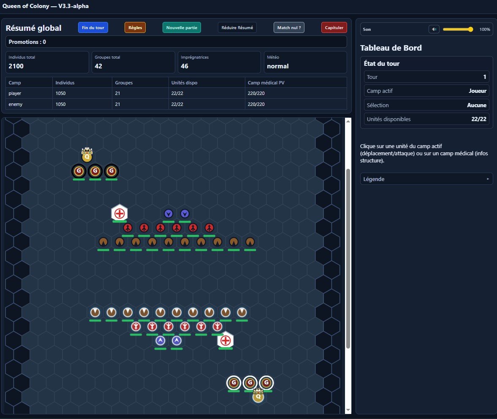Select the left purple upward-arrow unit
The height and width of the screenshot is (419, 497).
pos(160,341)
